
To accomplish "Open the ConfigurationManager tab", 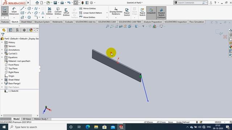I will coord(17,30).
